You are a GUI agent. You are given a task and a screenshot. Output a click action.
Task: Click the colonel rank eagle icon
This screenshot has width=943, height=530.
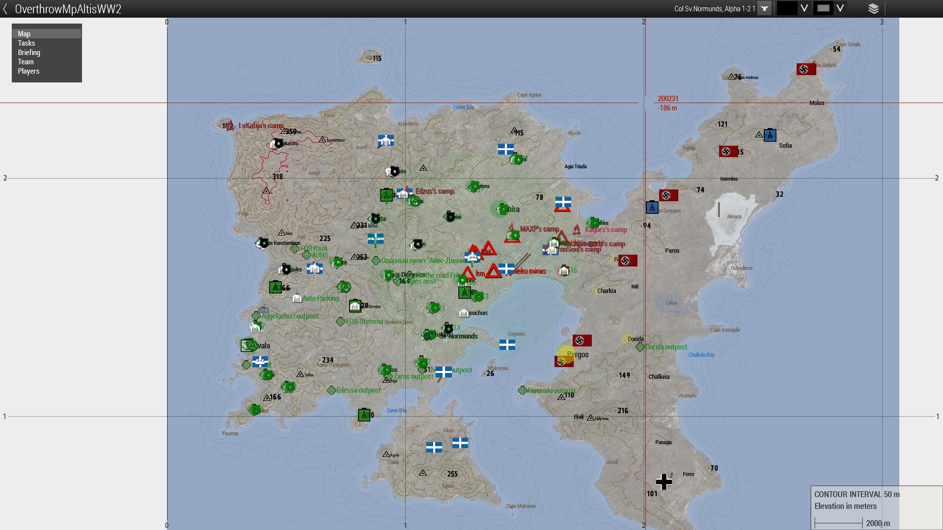[764, 8]
